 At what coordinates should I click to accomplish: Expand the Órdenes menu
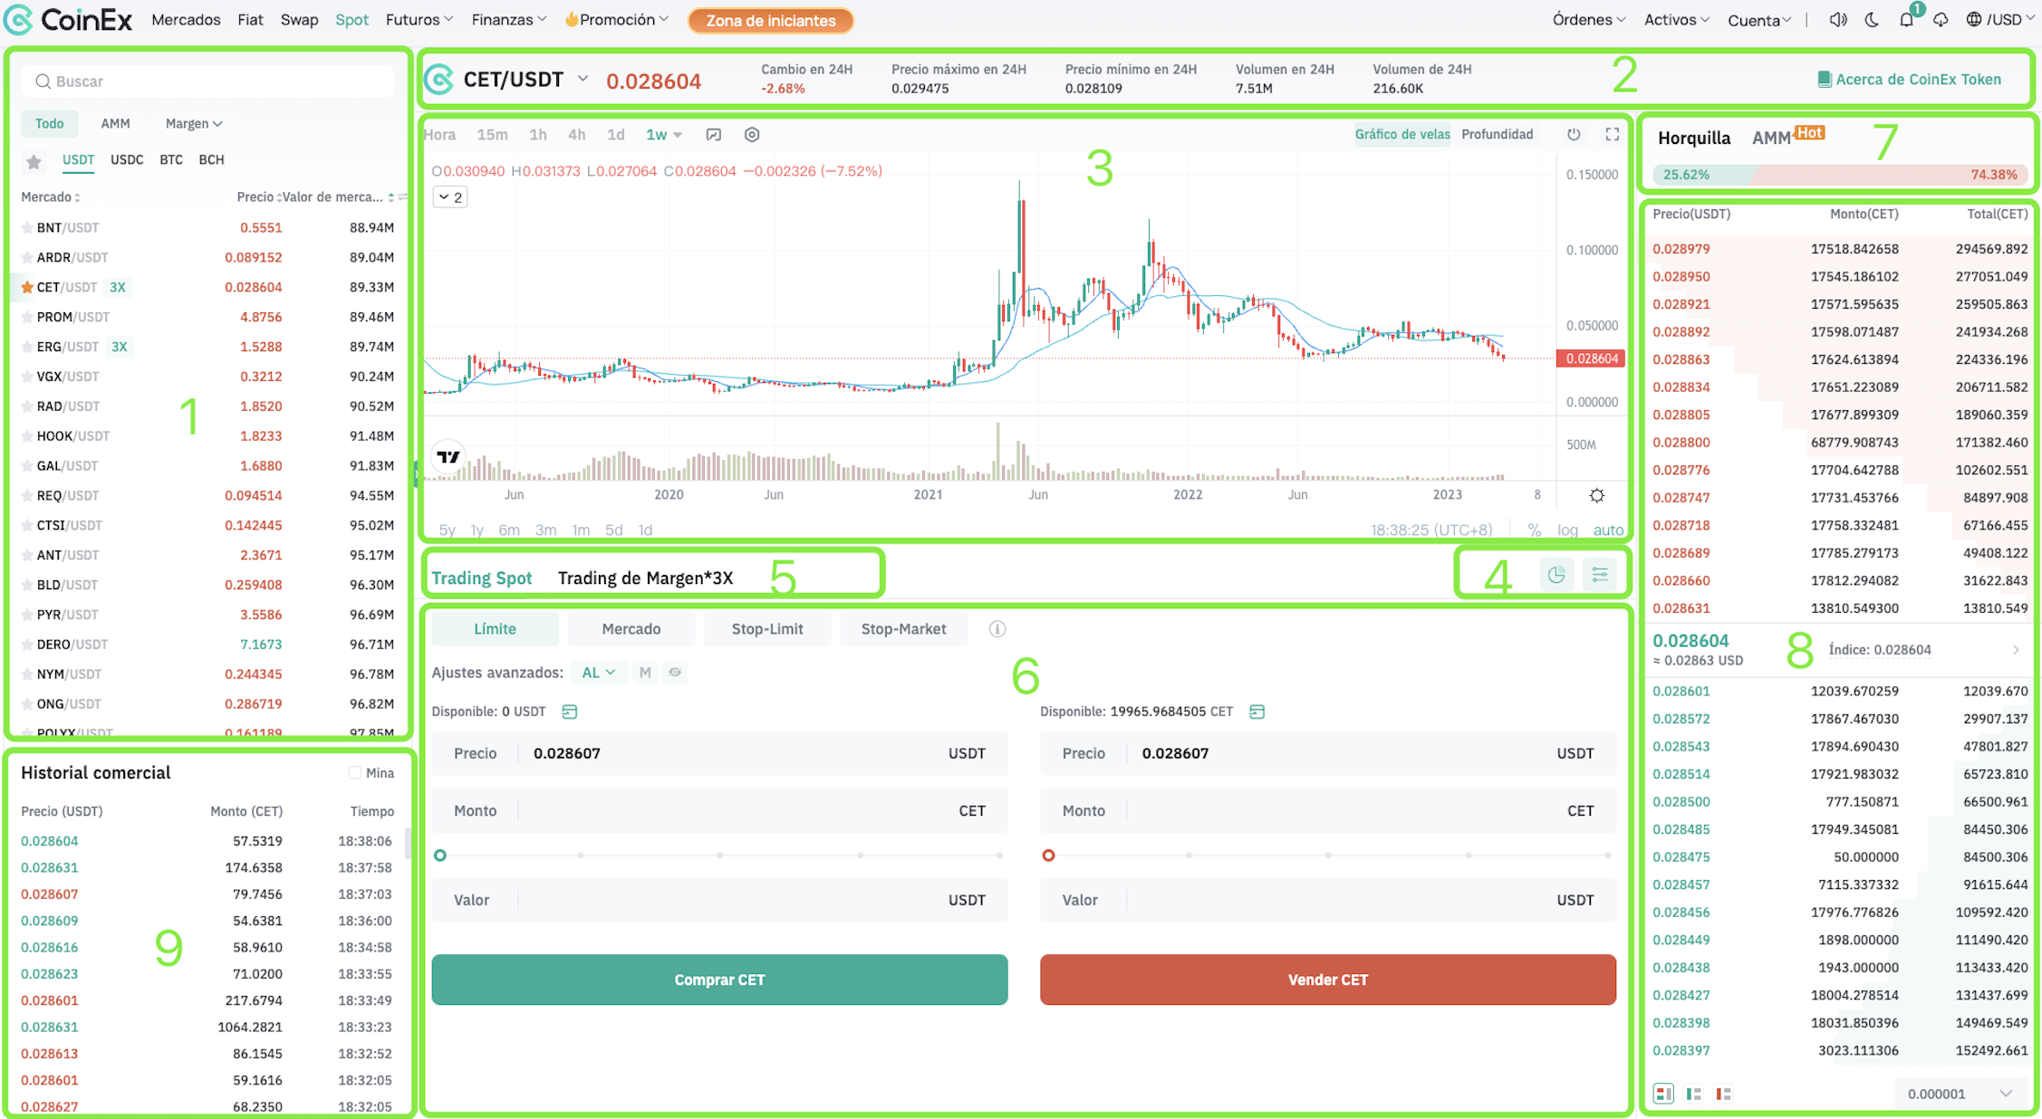coord(1589,20)
